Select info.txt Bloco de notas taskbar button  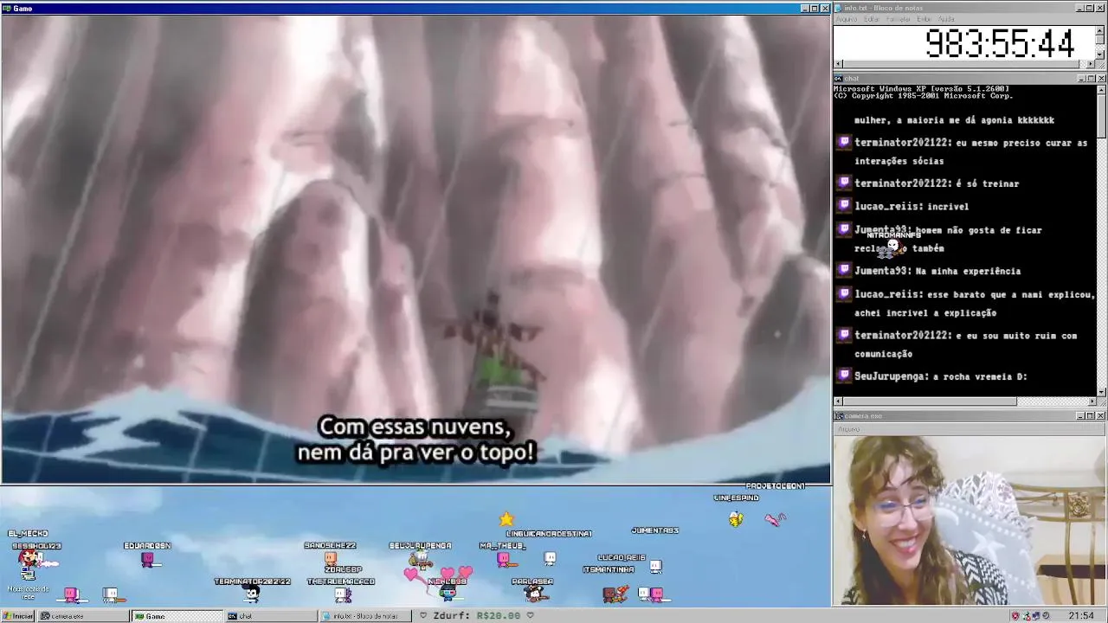tap(365, 616)
